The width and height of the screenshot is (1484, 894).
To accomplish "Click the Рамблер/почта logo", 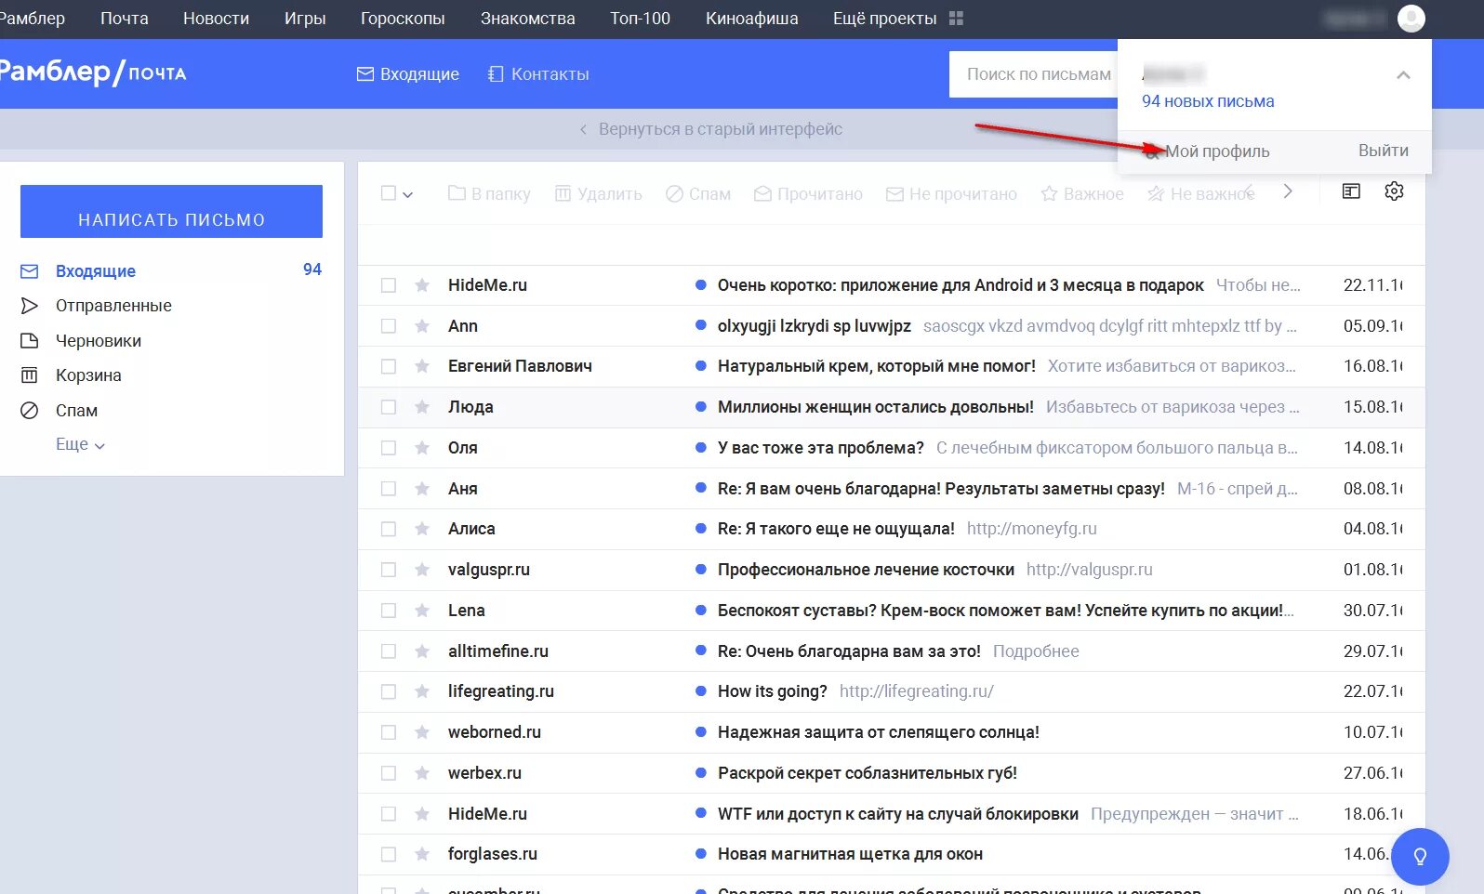I will [93, 72].
